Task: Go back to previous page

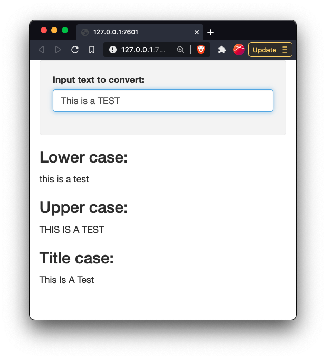Action: (x=41, y=50)
